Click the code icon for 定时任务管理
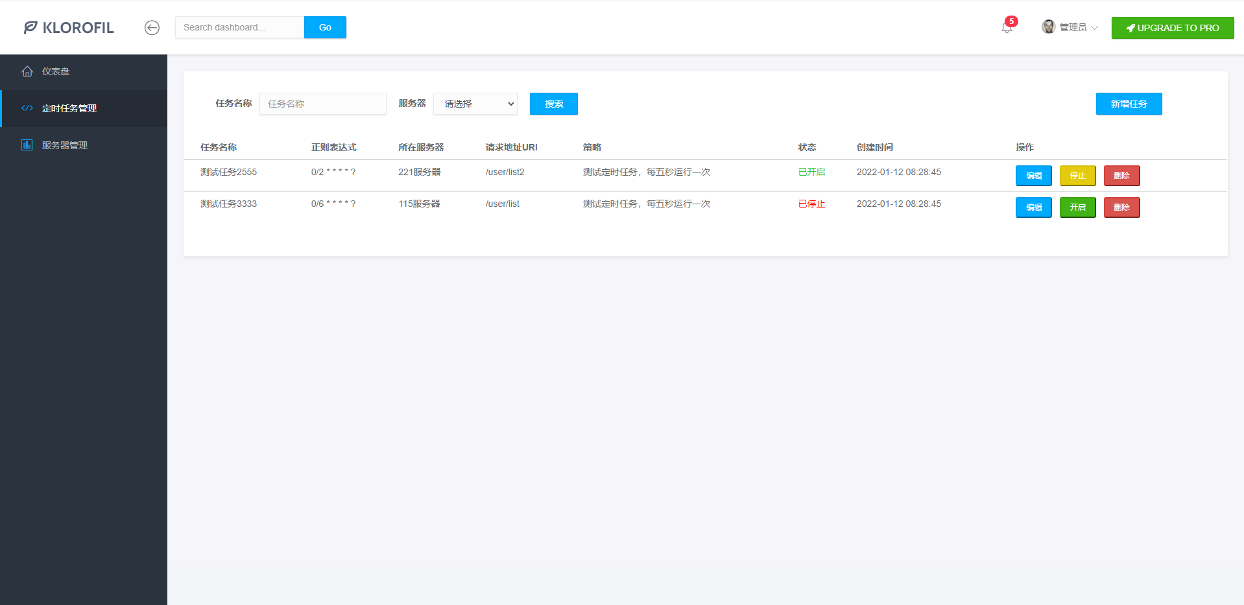This screenshot has height=605, width=1244. point(27,108)
